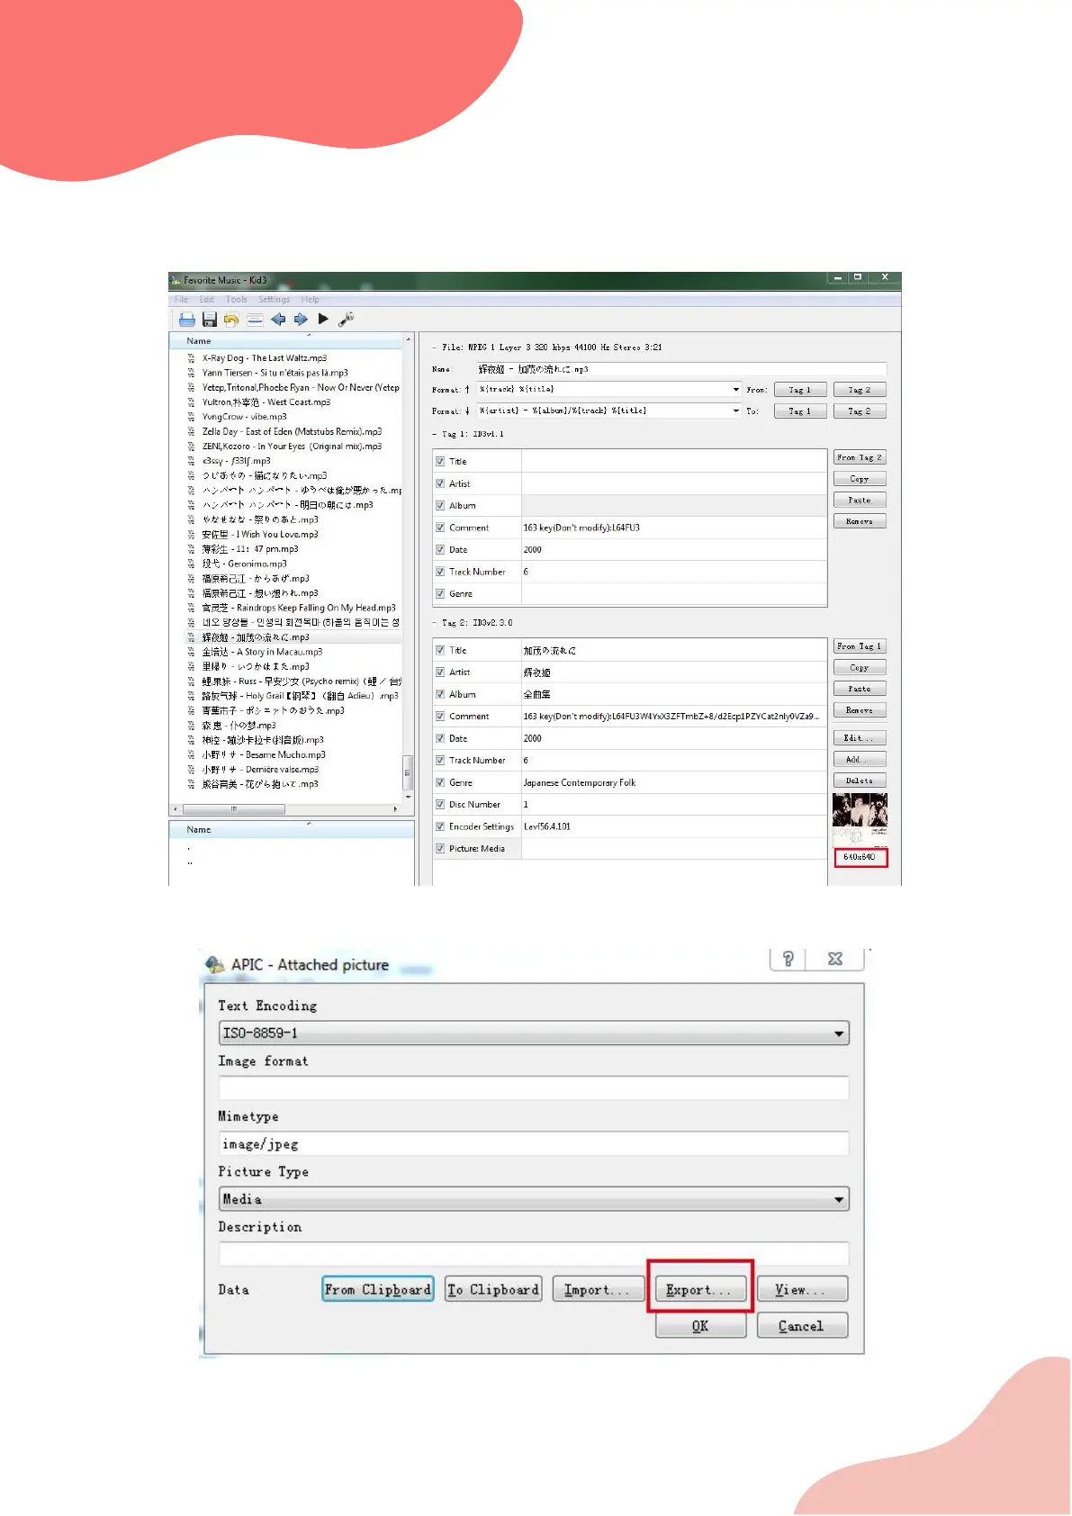This screenshot has height=1516, width=1072.
Task: Open the Settings menu
Action: pos(274,300)
